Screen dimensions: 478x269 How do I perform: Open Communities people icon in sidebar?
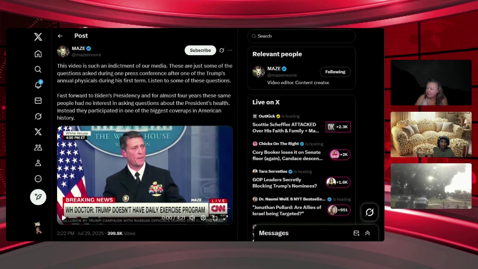(38, 148)
